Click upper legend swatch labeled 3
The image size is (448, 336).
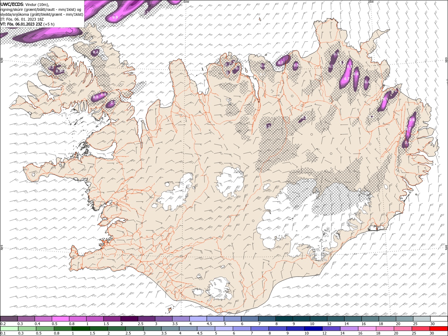pos(163,319)
